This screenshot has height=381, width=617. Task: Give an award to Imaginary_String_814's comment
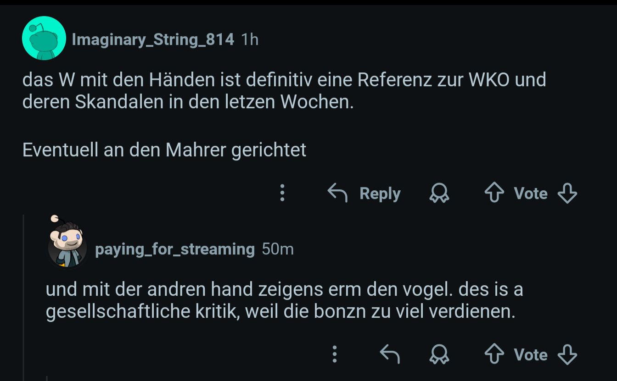pyautogui.click(x=439, y=193)
